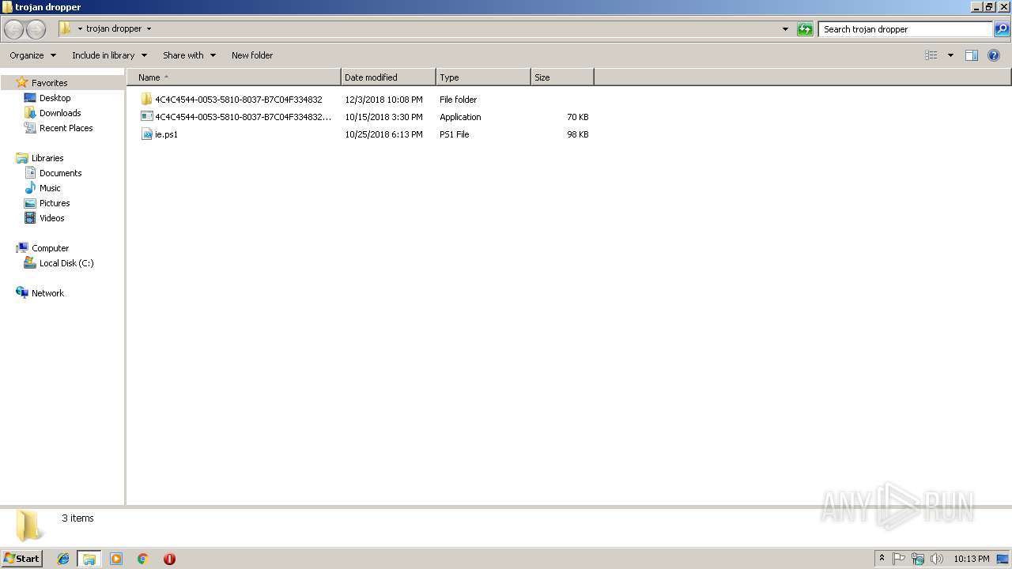Viewport: 1012px width, 569px height.
Task: Open Desktop in Favorites
Action: 55,98
